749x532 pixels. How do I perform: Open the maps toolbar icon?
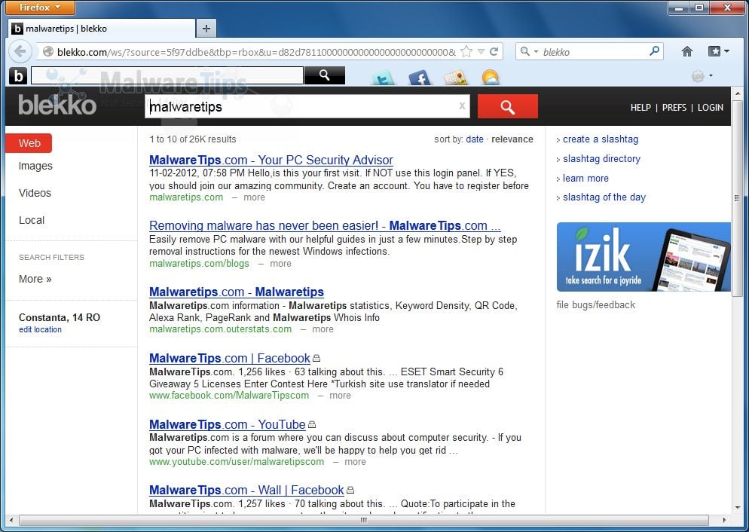[x=455, y=78]
